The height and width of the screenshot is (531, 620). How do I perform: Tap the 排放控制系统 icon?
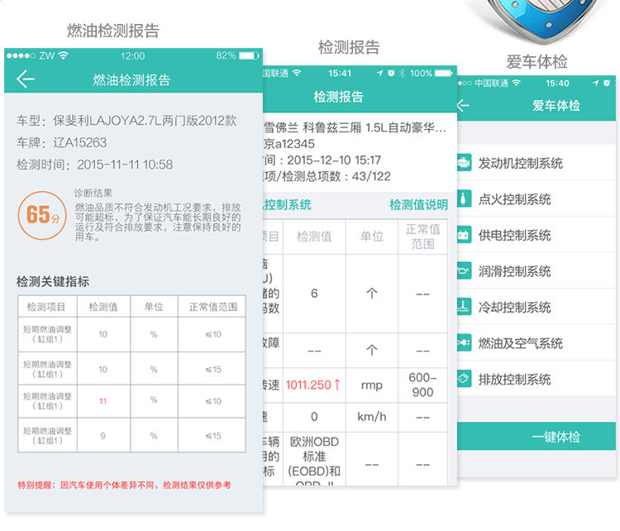tap(465, 379)
